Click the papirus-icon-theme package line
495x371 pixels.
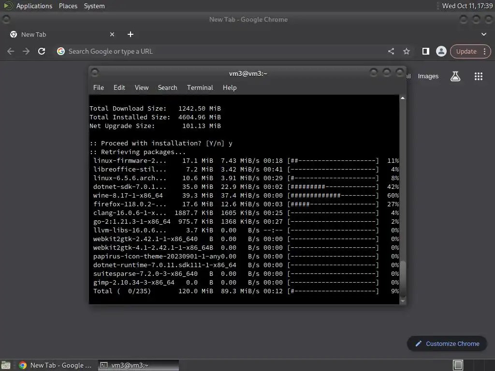coord(246,256)
